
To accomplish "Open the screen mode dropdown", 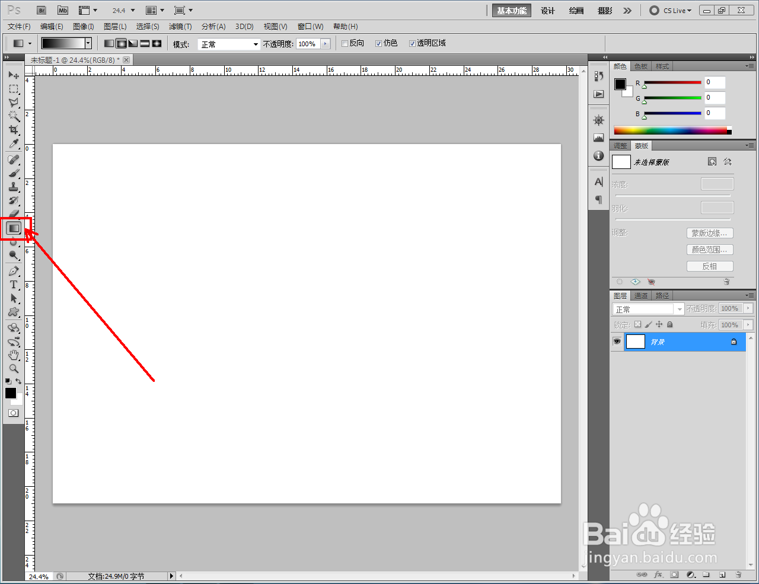I will (x=184, y=10).
